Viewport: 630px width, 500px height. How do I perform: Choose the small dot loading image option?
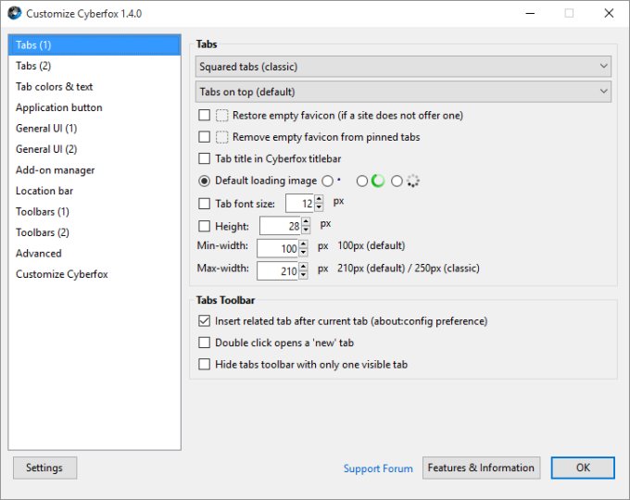(x=326, y=181)
